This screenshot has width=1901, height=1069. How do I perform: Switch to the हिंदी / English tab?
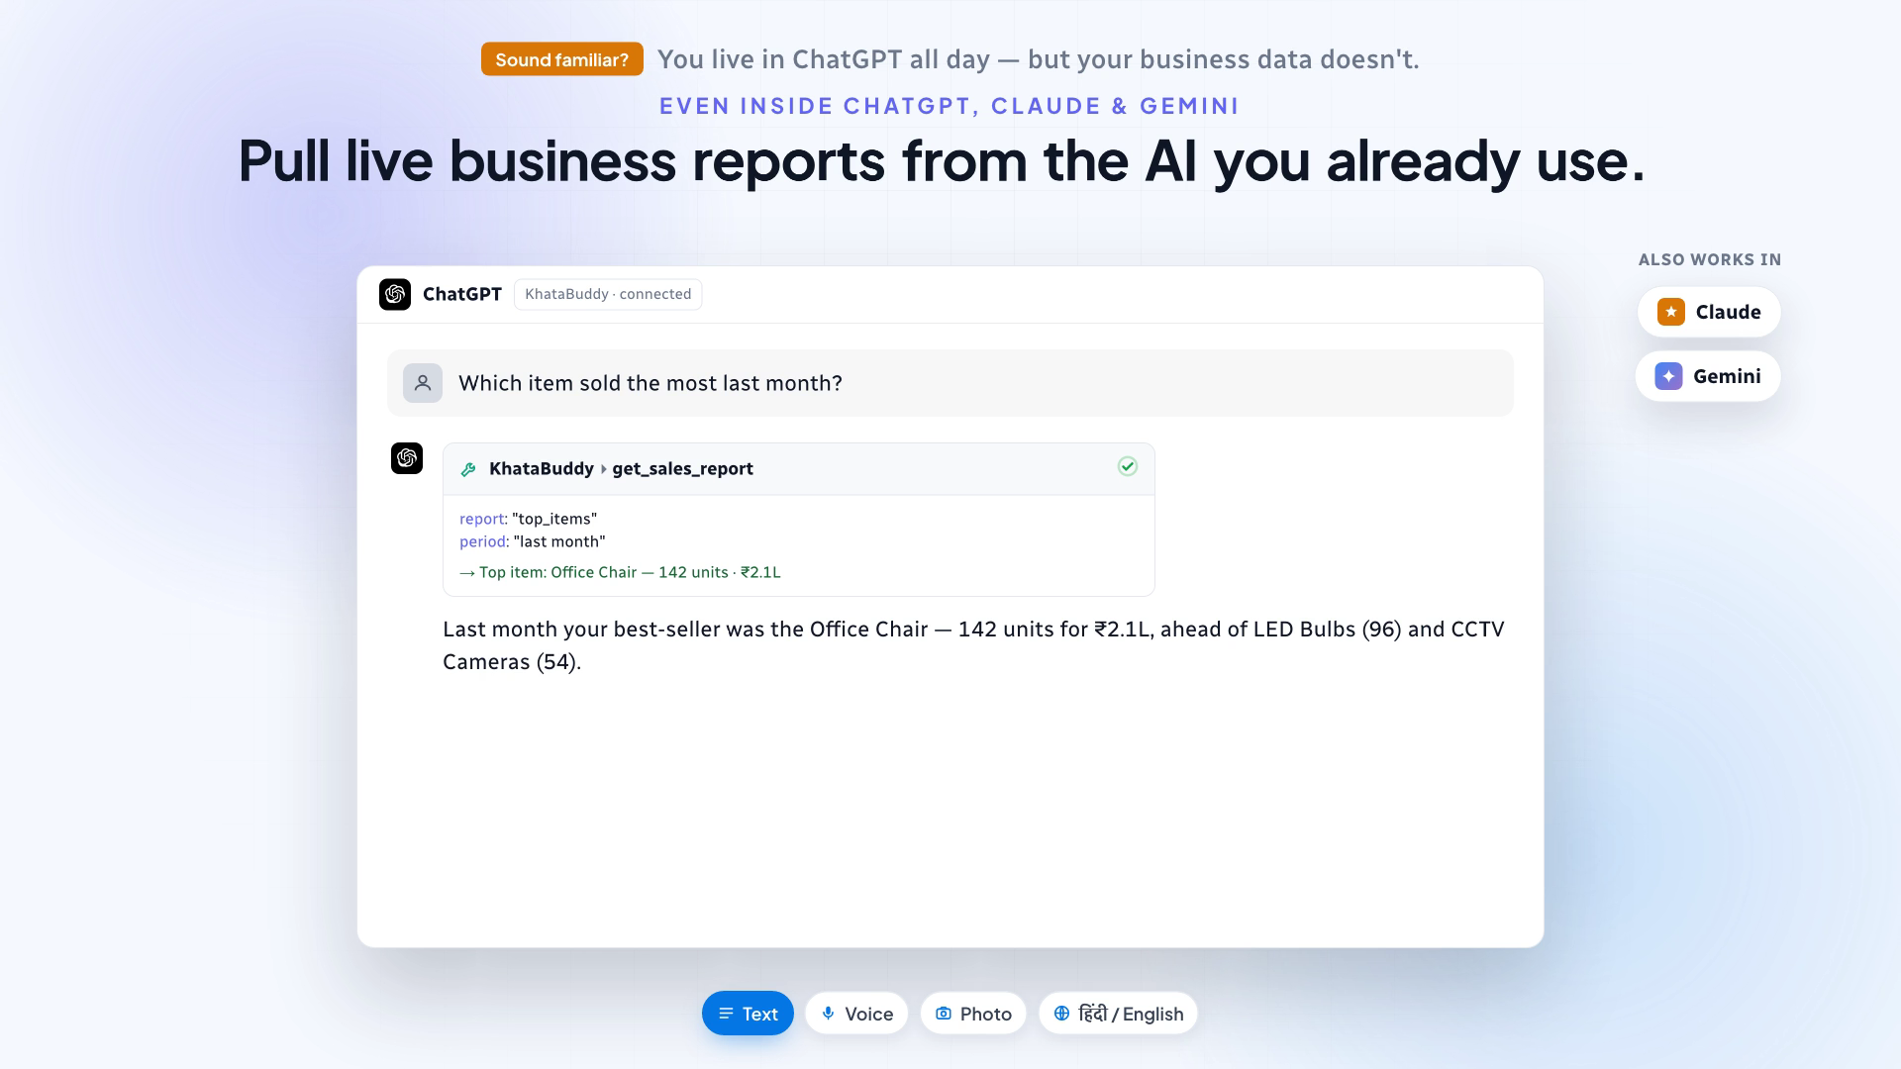tap(1118, 1014)
